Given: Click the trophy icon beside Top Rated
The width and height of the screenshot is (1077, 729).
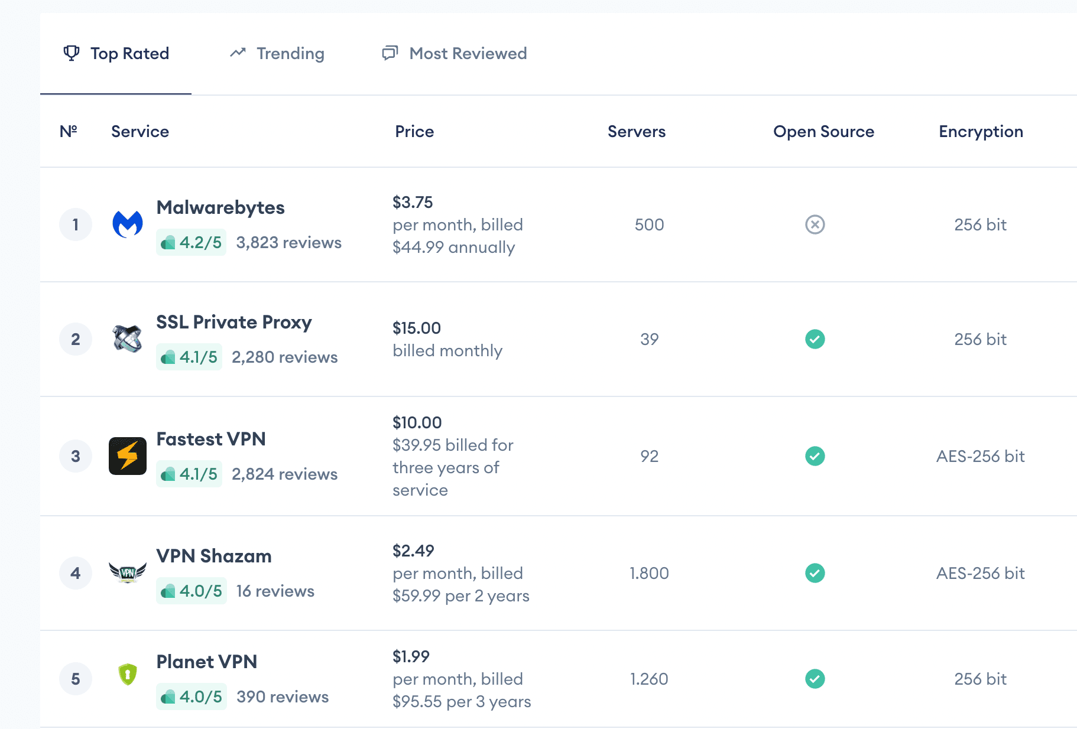Looking at the screenshot, I should (x=72, y=53).
